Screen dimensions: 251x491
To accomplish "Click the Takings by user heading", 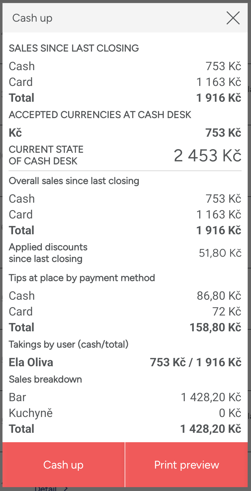I will (x=69, y=344).
